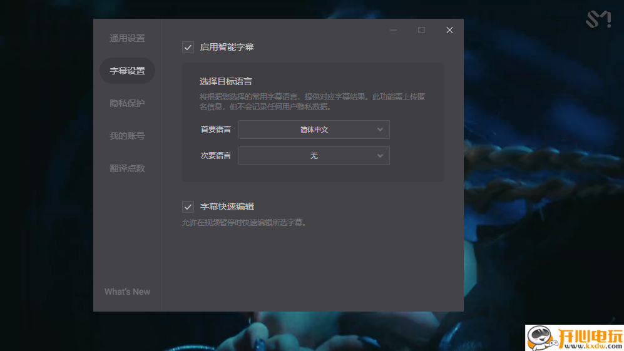Go to the 翻译点数 translation points tab
Screen dimensions: 624x351
(x=127, y=168)
